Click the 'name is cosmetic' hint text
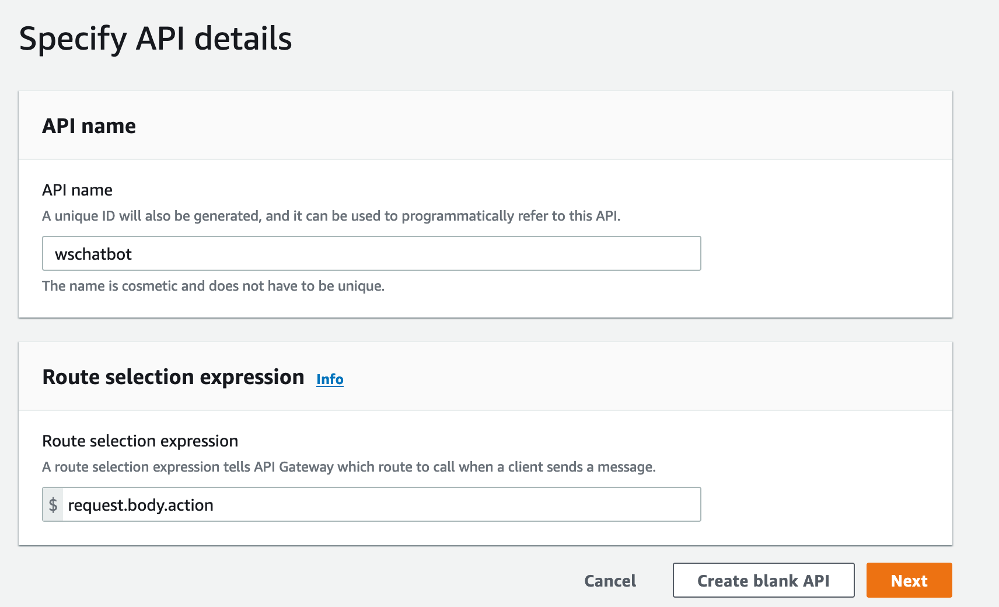 [213, 286]
